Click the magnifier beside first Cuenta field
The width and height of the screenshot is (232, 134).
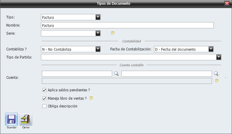pos(116,74)
